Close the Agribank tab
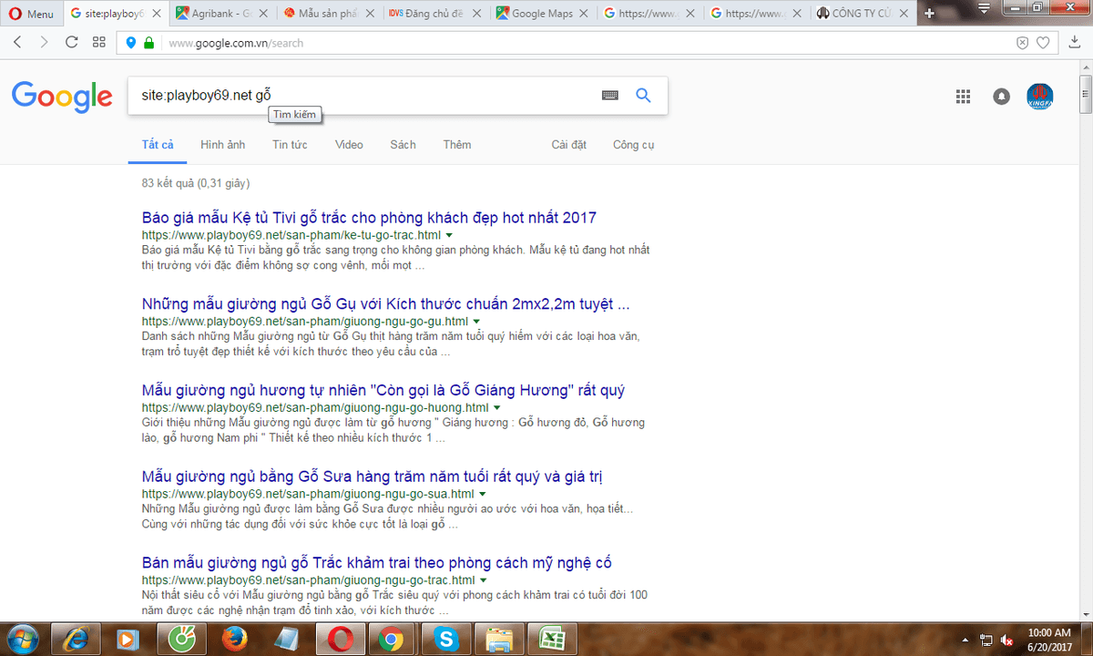This screenshot has width=1093, height=656. [265, 14]
